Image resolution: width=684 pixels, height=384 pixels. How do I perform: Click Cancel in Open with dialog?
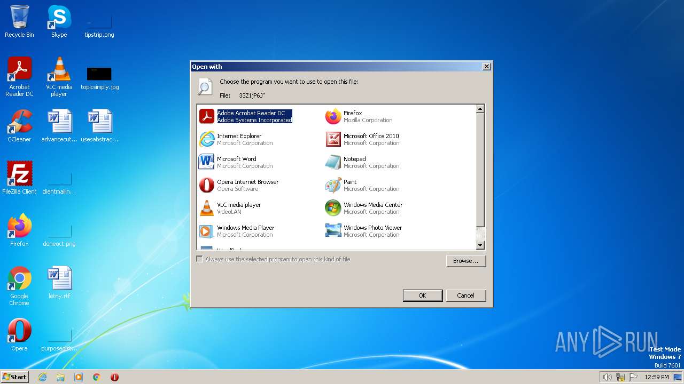(x=465, y=295)
